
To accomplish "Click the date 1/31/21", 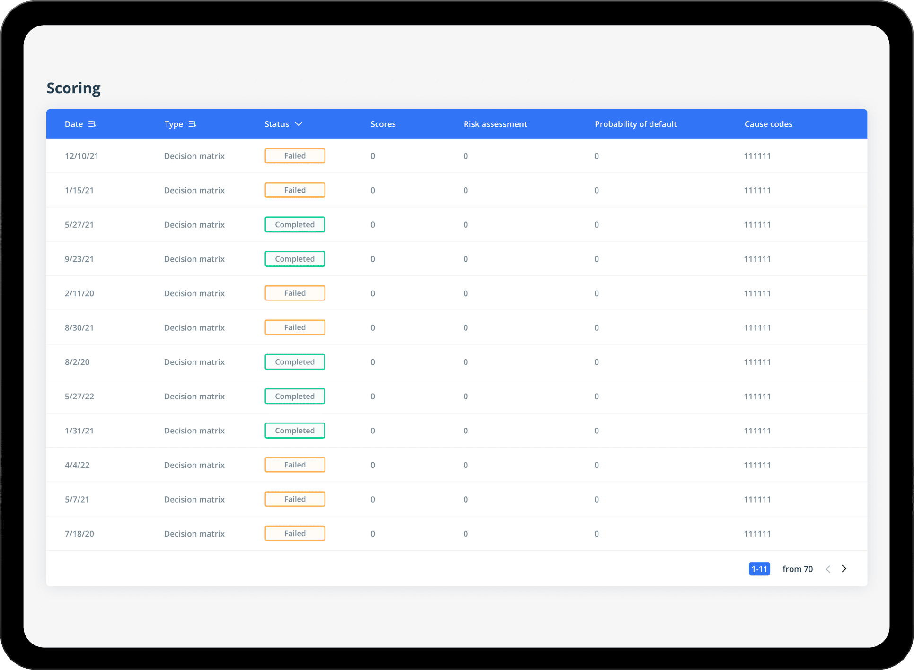I will pos(79,431).
